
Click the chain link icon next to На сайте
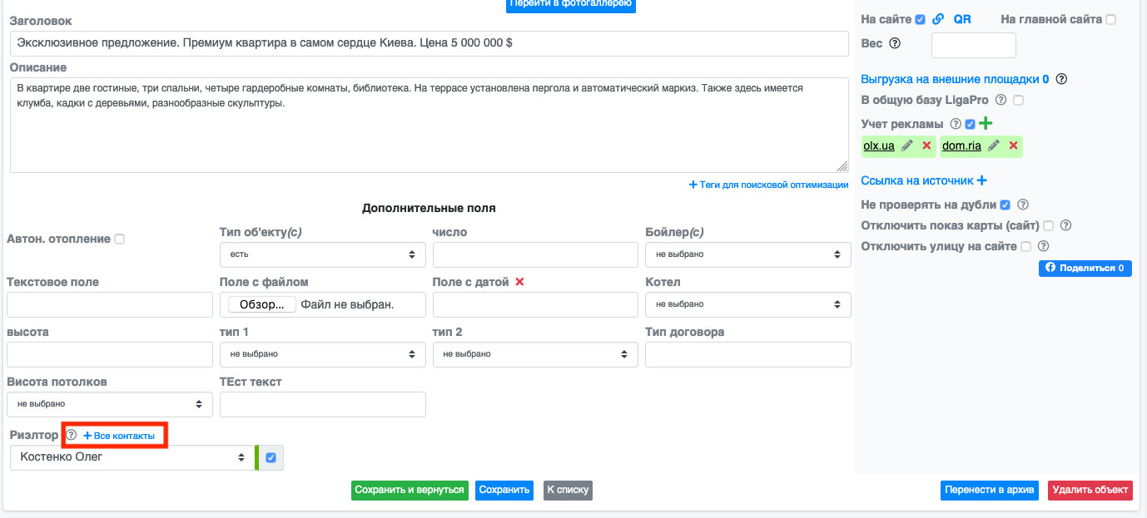click(938, 19)
